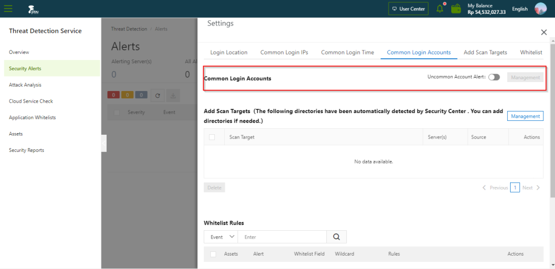555x269 pixels.
Task: Click the My Balance amount
Action: [x=486, y=12]
